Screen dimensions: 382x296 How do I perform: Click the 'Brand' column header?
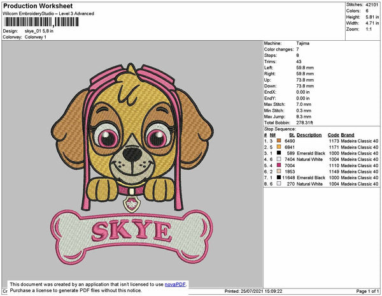tap(348, 135)
